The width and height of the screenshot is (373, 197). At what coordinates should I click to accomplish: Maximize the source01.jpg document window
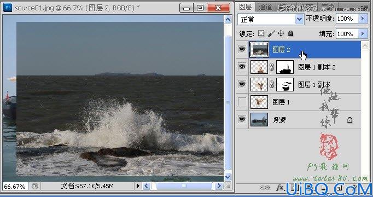200,8
